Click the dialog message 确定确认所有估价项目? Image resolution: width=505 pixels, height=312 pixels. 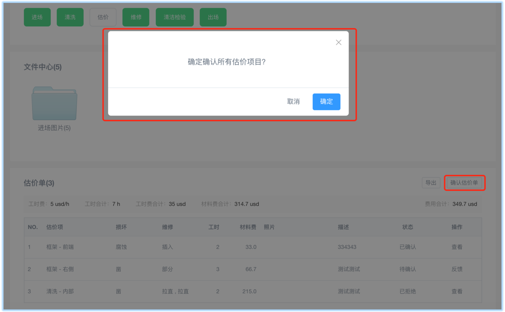click(x=227, y=62)
